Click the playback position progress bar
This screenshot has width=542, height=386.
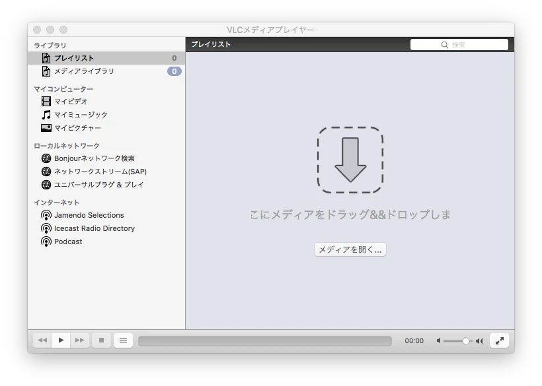[265, 341]
